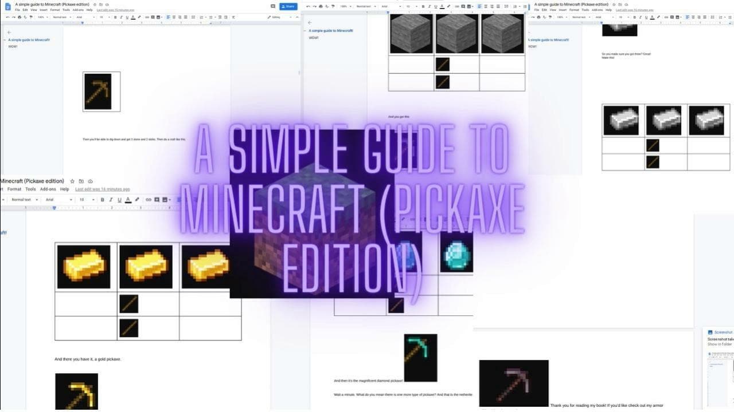Collapse the toolbar with chevron in top-left window
The image size is (734, 412).
coord(297,17)
